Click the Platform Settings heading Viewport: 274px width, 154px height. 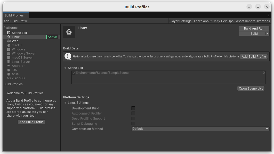pos(76,97)
